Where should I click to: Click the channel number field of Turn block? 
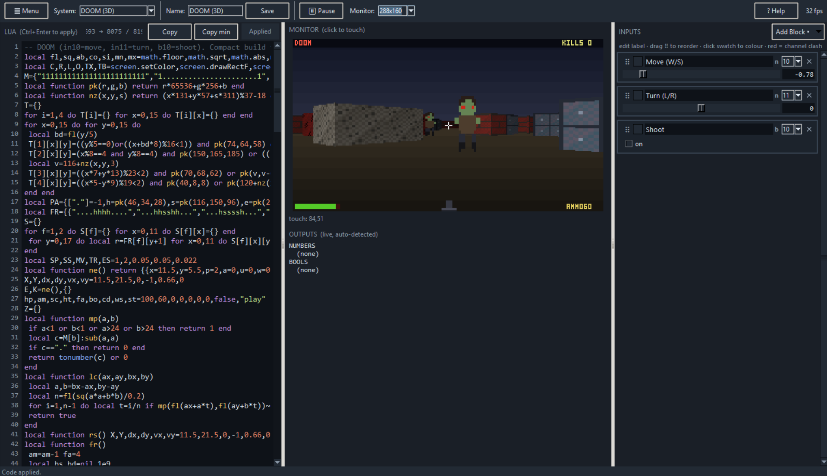(788, 96)
